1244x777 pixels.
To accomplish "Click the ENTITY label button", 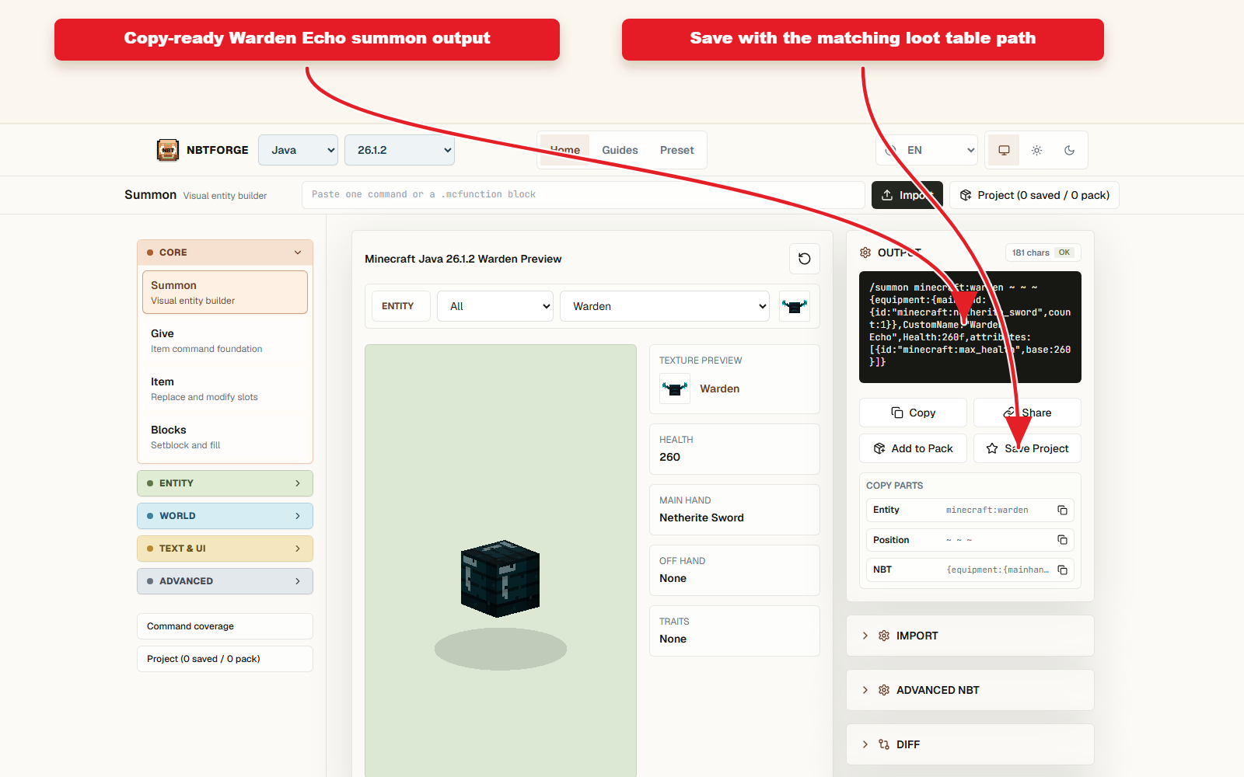I will coord(400,306).
